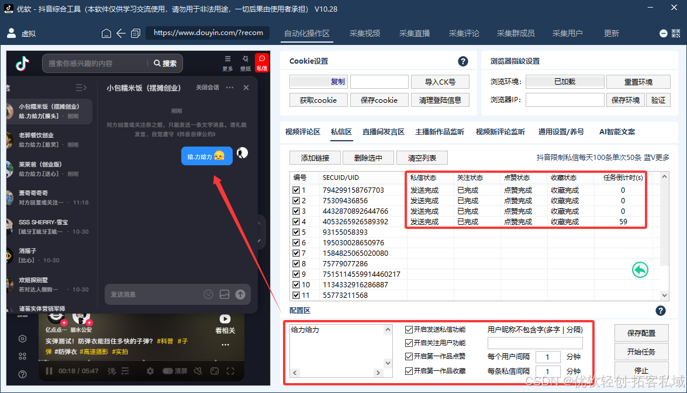Click the picture-in-picture icon on video bar
This screenshot has width=687, height=393.
214,371
